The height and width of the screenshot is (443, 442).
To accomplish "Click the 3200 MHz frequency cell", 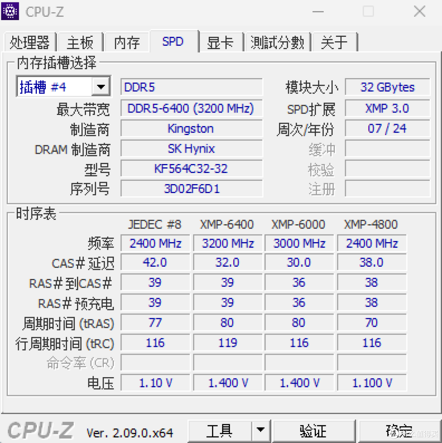I will pyautogui.click(x=228, y=243).
